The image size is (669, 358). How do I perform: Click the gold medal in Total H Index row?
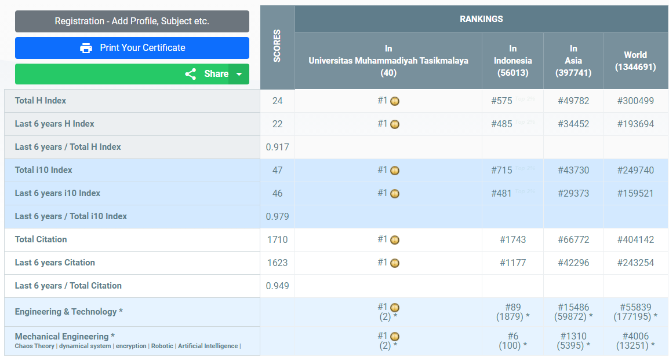click(395, 101)
